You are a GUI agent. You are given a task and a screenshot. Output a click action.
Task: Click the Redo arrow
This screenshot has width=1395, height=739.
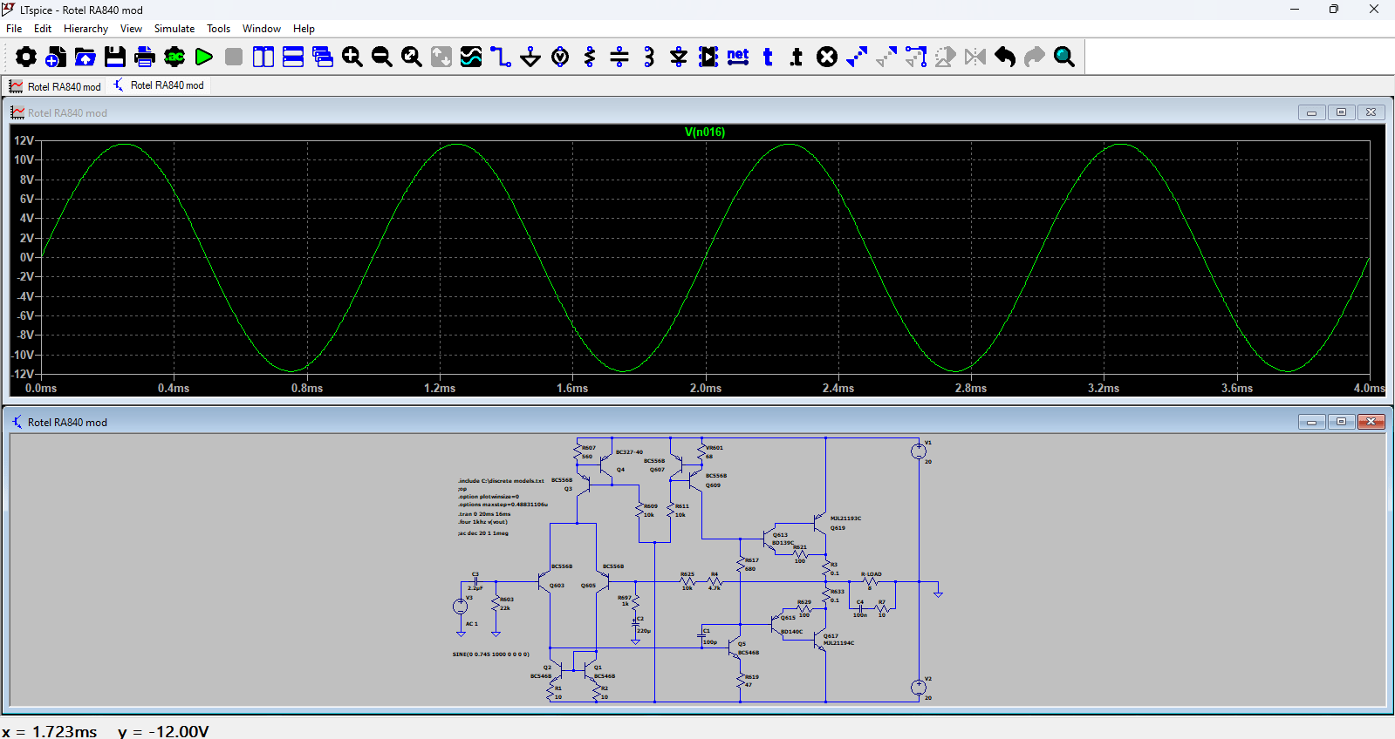[1035, 57]
